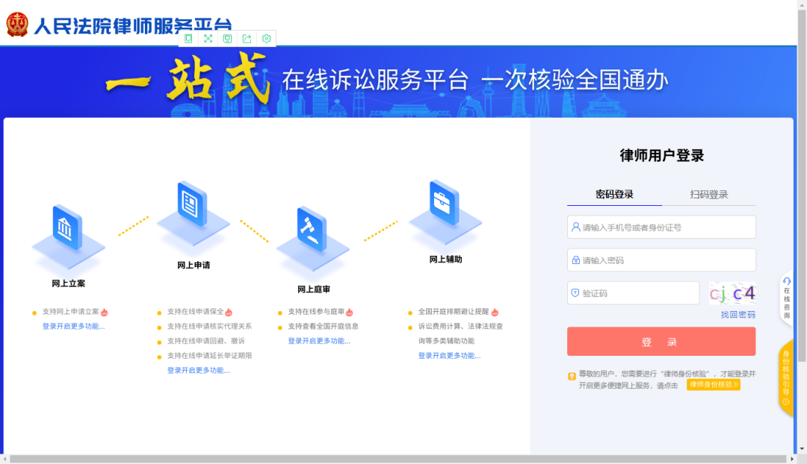This screenshot has width=807, height=464.
Task: Click the 网上申请 document icon
Action: pos(192,204)
